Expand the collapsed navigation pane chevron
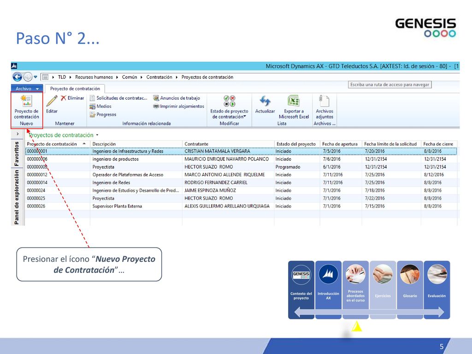Viewport: 472px width, 354px height. coord(18,134)
